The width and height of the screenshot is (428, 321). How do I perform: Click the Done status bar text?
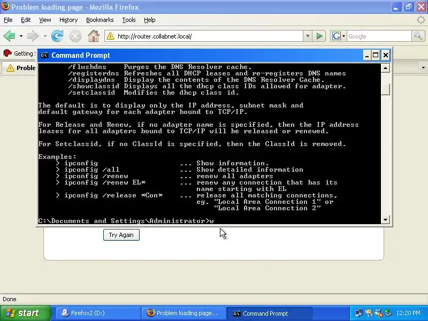[10, 299]
